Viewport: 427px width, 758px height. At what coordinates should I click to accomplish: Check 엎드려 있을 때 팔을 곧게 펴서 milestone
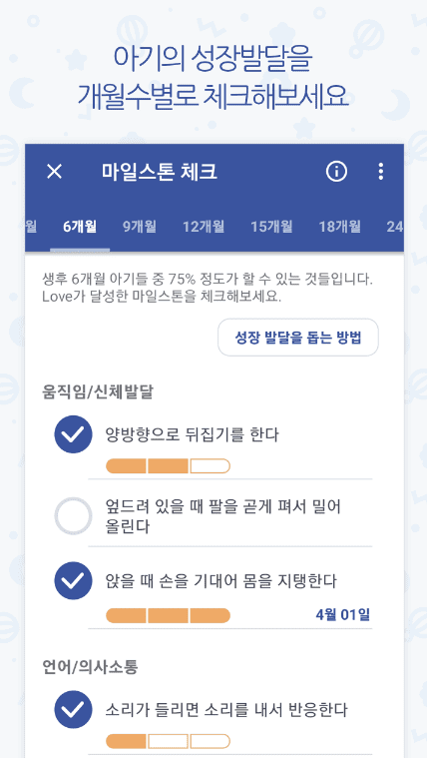pyautogui.click(x=73, y=516)
